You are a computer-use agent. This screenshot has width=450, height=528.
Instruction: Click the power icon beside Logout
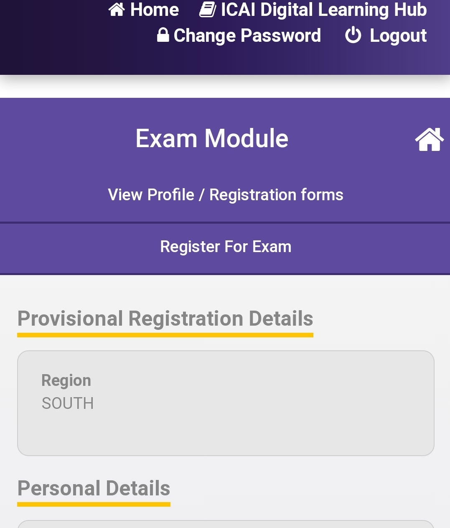[353, 35]
